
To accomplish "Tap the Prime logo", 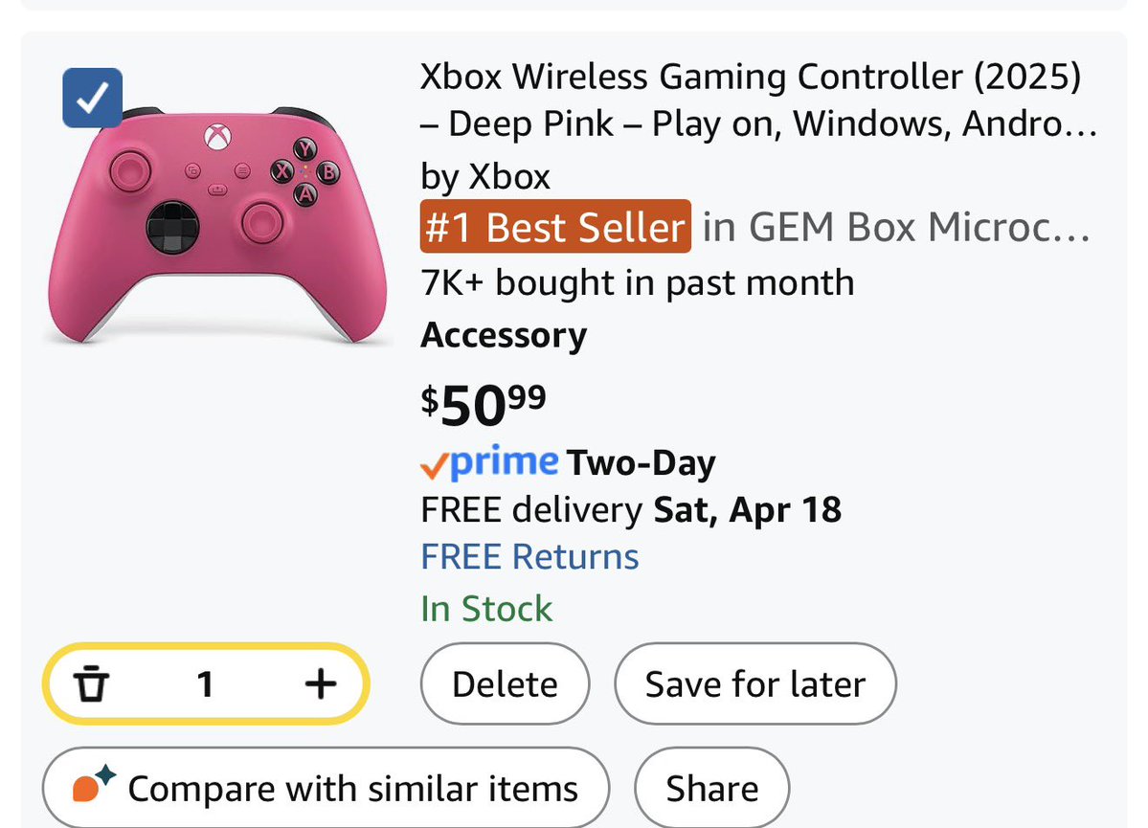I will (x=504, y=463).
